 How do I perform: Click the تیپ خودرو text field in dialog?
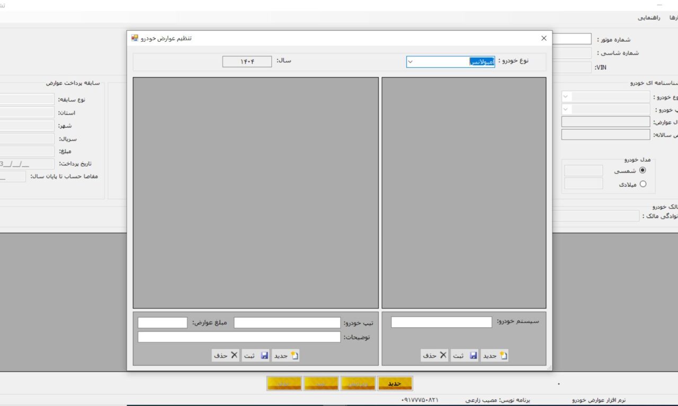287,323
